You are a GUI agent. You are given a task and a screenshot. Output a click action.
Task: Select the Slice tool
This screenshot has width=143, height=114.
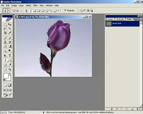[10, 33]
